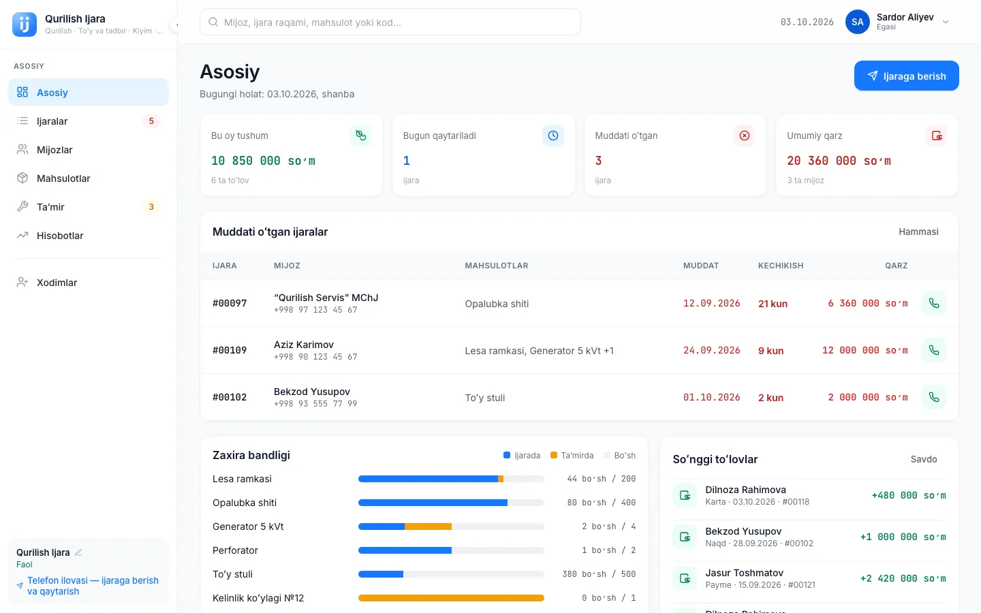Open rental #00097 row

coord(579,303)
